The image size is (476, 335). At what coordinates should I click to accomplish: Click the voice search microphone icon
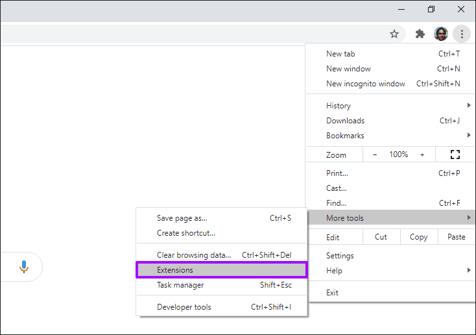pos(24,267)
